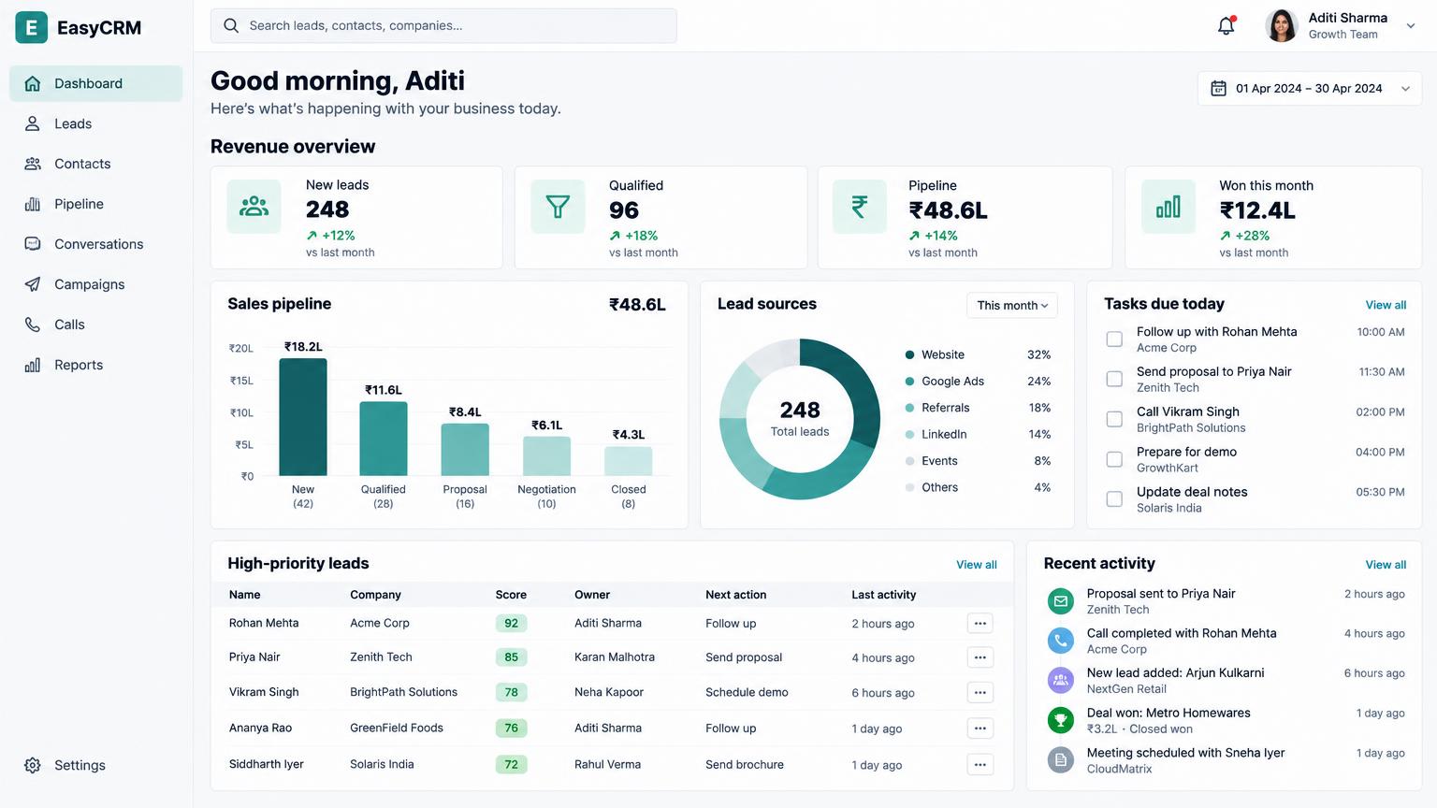
Task: Click the Referrals legend color dot
Action: pos(909,408)
